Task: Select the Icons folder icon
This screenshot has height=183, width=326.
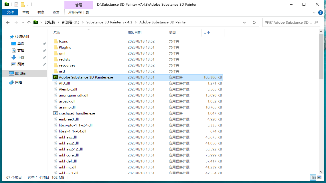Action: [56, 41]
